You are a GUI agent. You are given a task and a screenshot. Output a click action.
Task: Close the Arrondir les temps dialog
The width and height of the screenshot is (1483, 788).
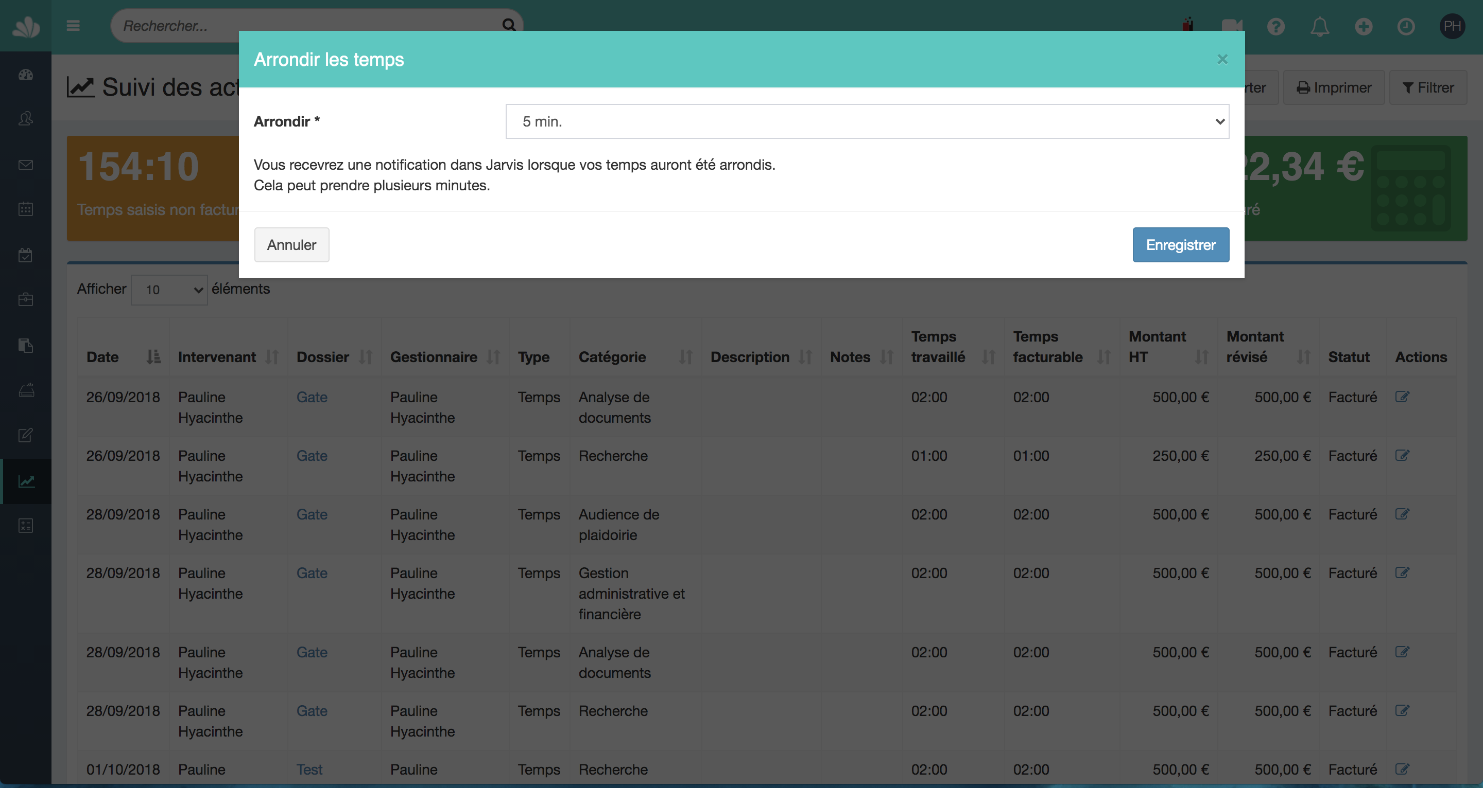point(1223,59)
